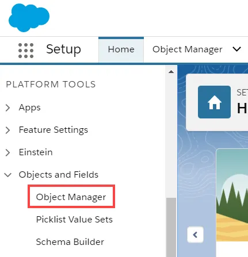Screen dimensions: 248x257
Task: Expand the Feature Settings chevron
Action: 7,130
